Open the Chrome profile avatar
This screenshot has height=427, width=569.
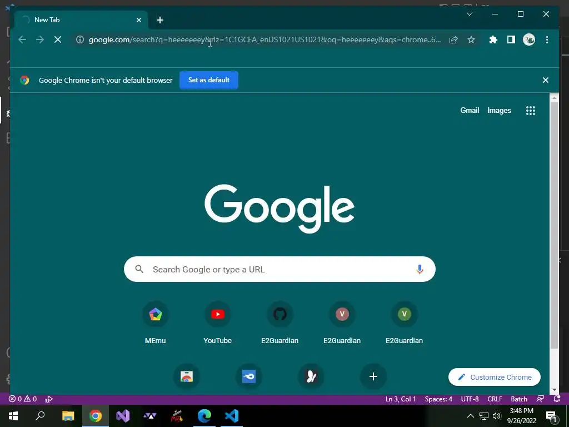[529, 39]
